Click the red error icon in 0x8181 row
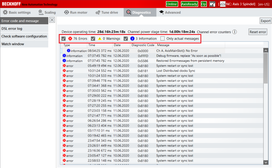This screenshot has width=272, height=168. (64, 71)
